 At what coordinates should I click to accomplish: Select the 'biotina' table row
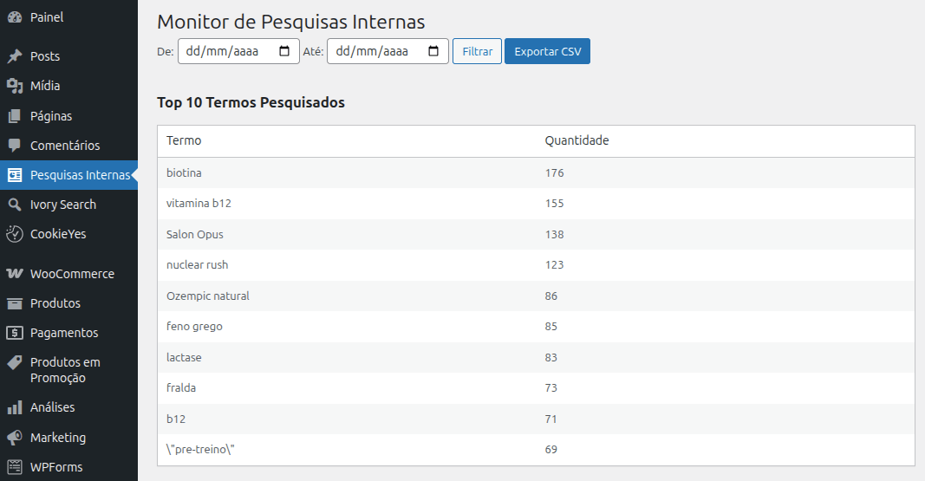point(535,172)
